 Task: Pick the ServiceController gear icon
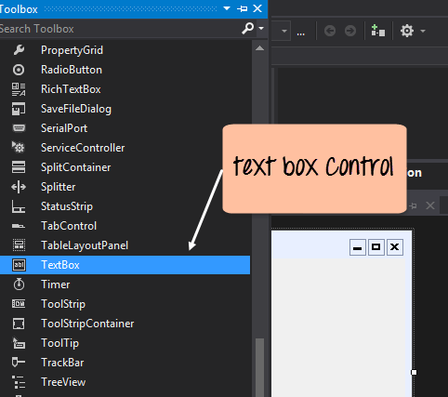point(19,147)
